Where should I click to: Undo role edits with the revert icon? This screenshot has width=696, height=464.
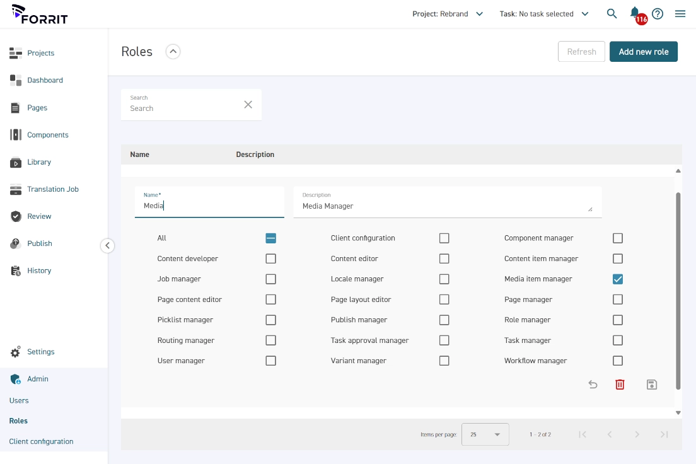(x=593, y=384)
